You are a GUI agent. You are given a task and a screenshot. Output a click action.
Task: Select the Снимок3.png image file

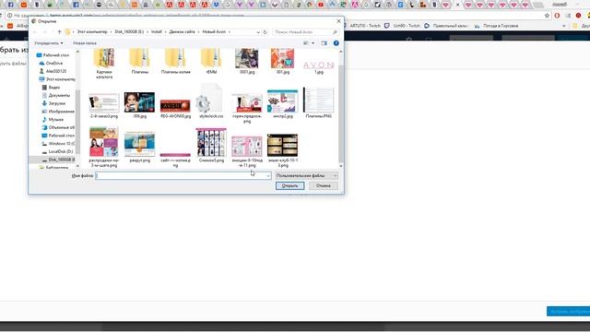point(211,146)
